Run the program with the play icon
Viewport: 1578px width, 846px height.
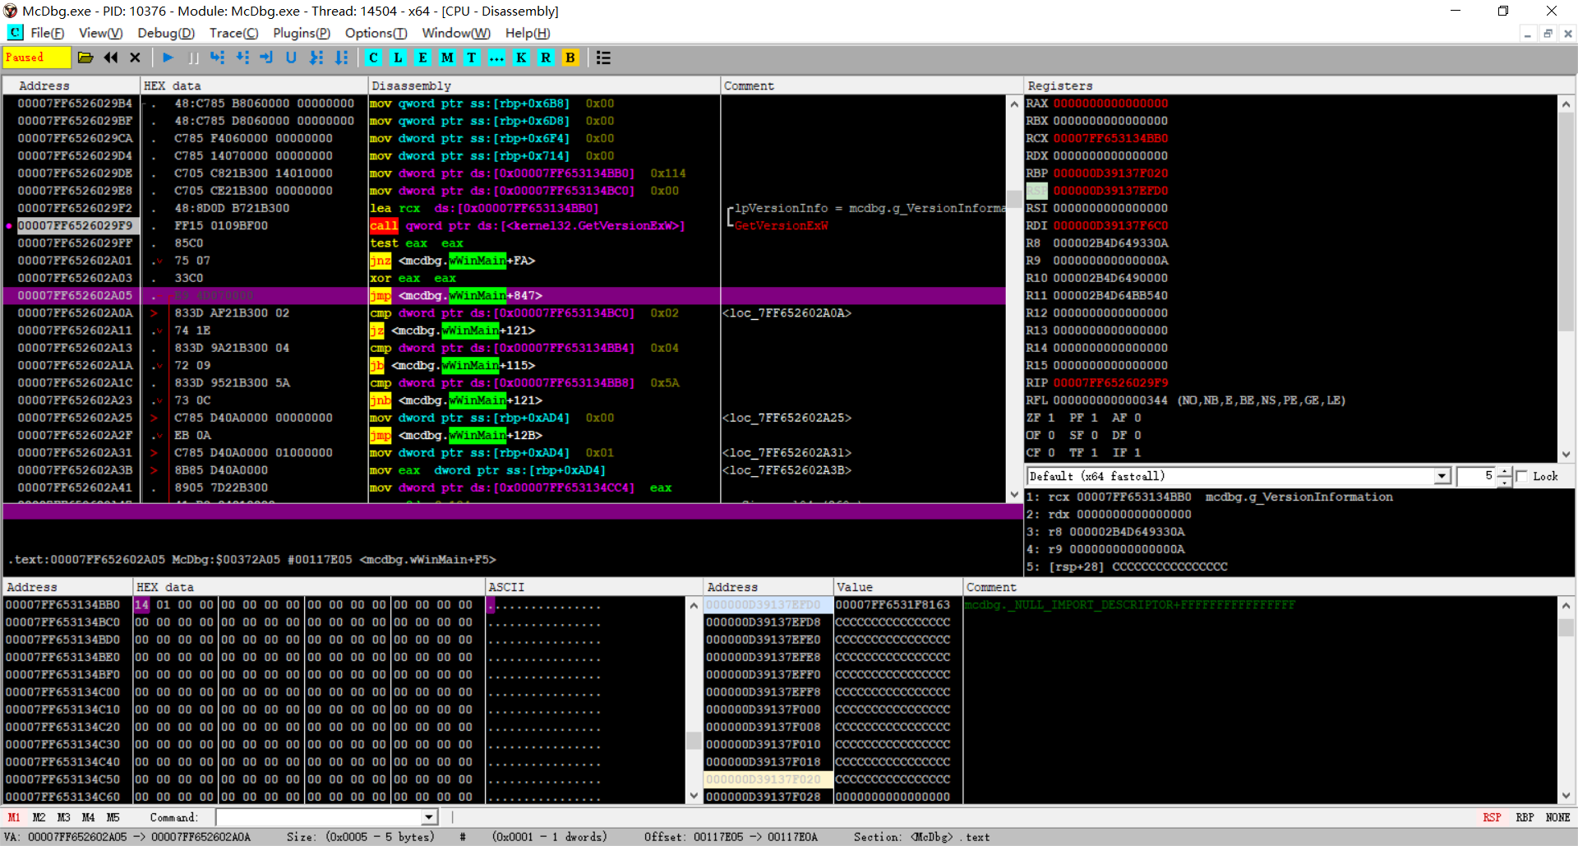[168, 58]
